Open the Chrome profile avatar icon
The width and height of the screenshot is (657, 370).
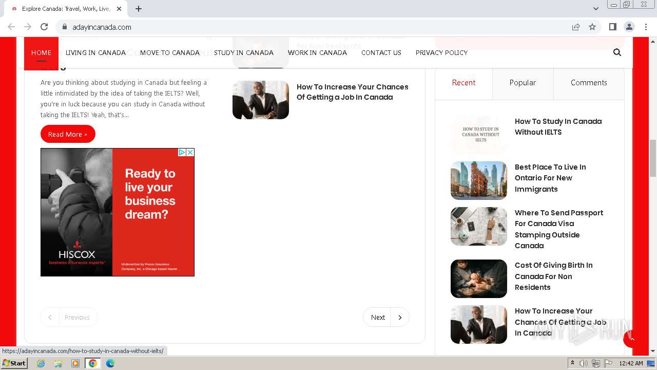629,27
